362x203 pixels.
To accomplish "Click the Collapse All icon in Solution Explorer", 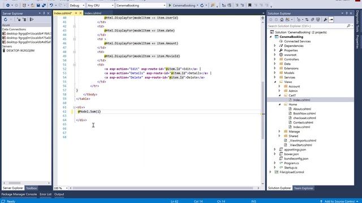I will [312, 20].
